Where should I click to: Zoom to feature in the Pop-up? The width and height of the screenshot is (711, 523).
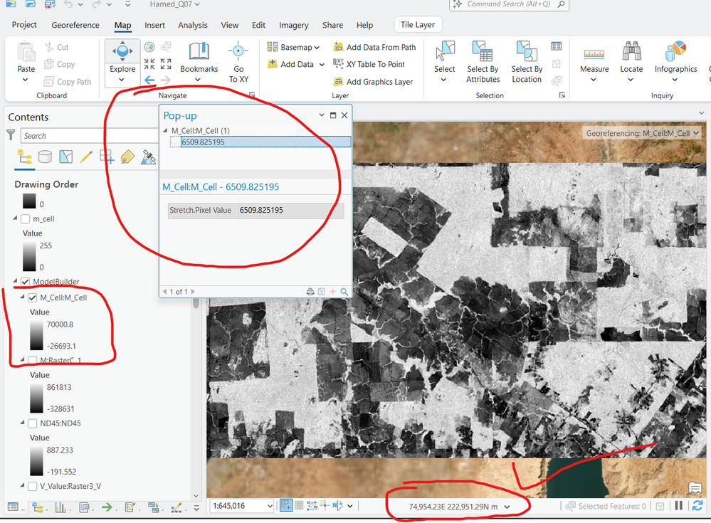(344, 292)
